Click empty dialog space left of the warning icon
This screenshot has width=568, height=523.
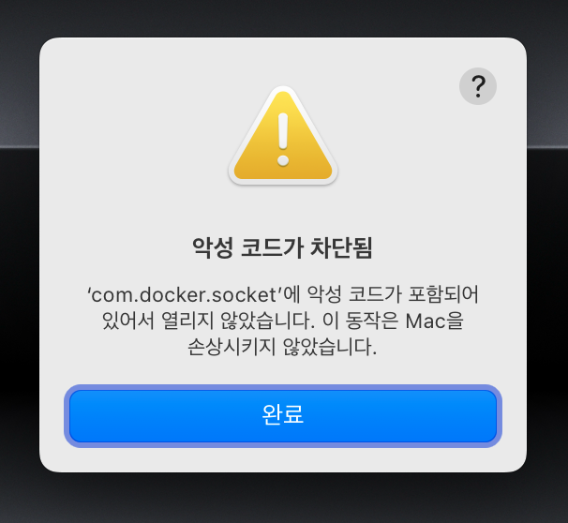pyautogui.click(x=134, y=138)
